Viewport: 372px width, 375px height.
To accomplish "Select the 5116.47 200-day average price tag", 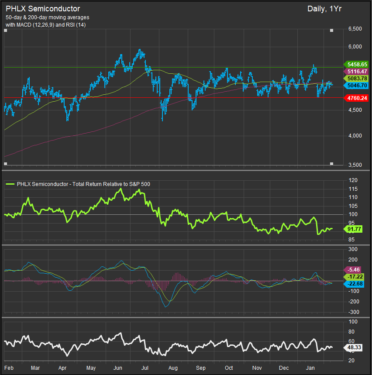I will coord(356,71).
